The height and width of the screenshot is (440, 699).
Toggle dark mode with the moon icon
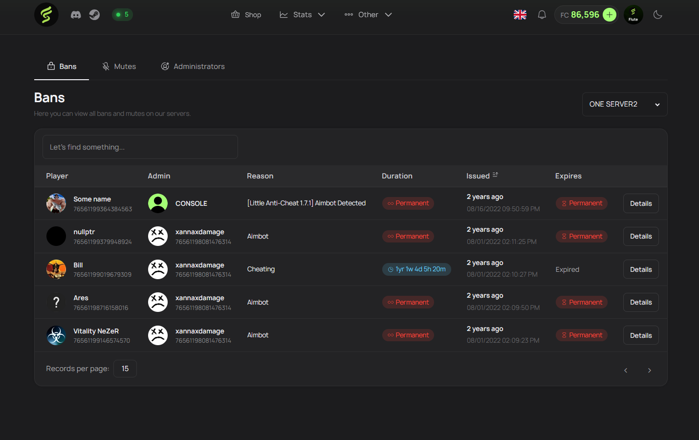coord(657,14)
